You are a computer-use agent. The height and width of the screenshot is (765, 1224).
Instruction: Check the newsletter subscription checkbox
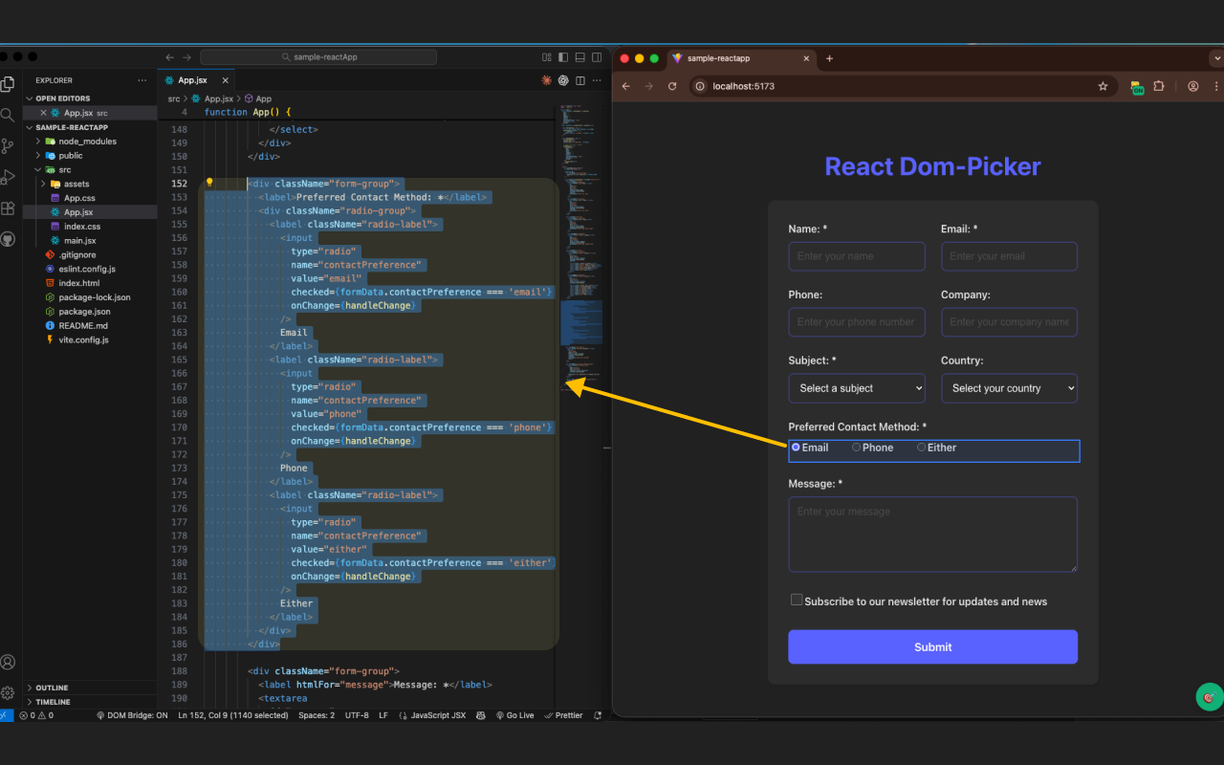797,601
